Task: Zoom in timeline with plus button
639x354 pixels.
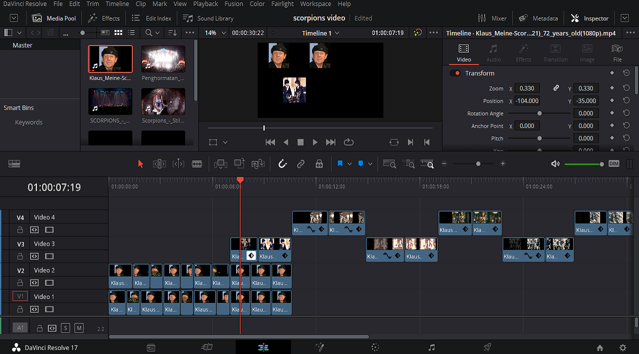Action: 503,164
